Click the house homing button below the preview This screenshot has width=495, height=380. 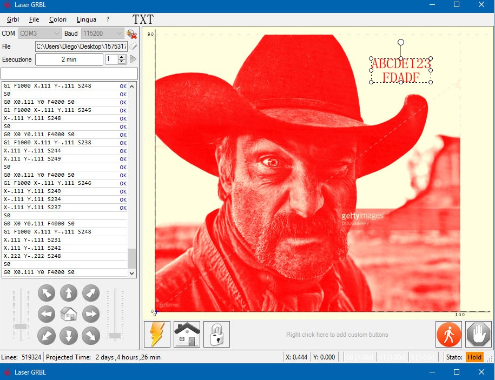[x=187, y=335]
